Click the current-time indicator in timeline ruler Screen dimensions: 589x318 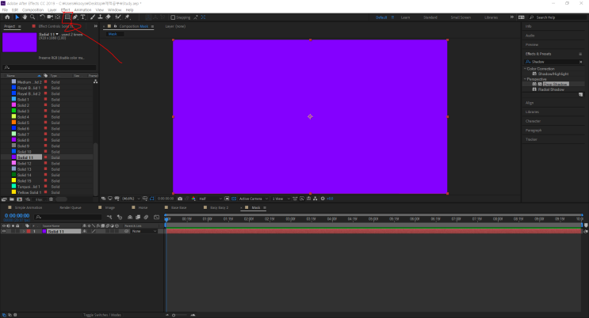(x=166, y=219)
